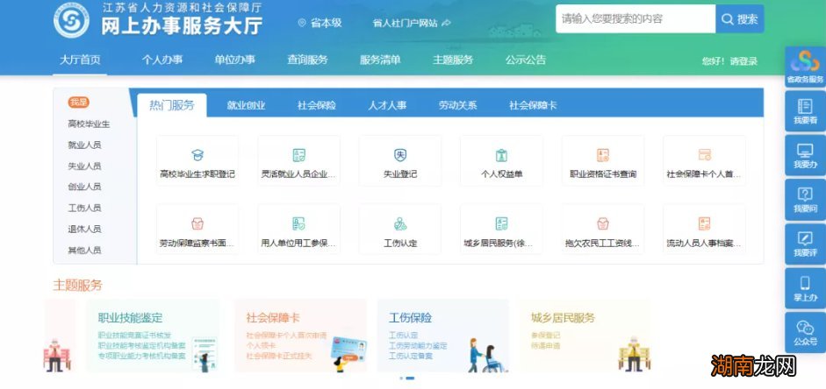
Task: Focus the search input field
Action: click(636, 19)
